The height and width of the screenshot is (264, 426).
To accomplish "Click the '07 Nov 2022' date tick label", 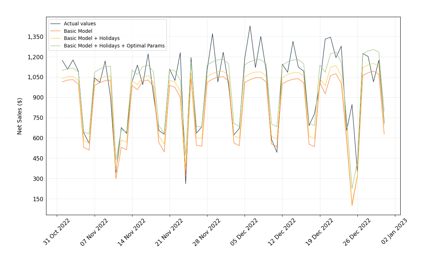I will (x=94, y=232).
